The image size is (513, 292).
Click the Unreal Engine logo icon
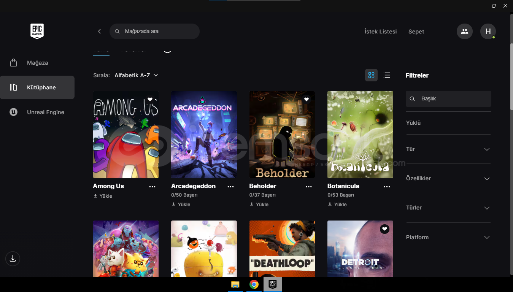click(x=14, y=112)
